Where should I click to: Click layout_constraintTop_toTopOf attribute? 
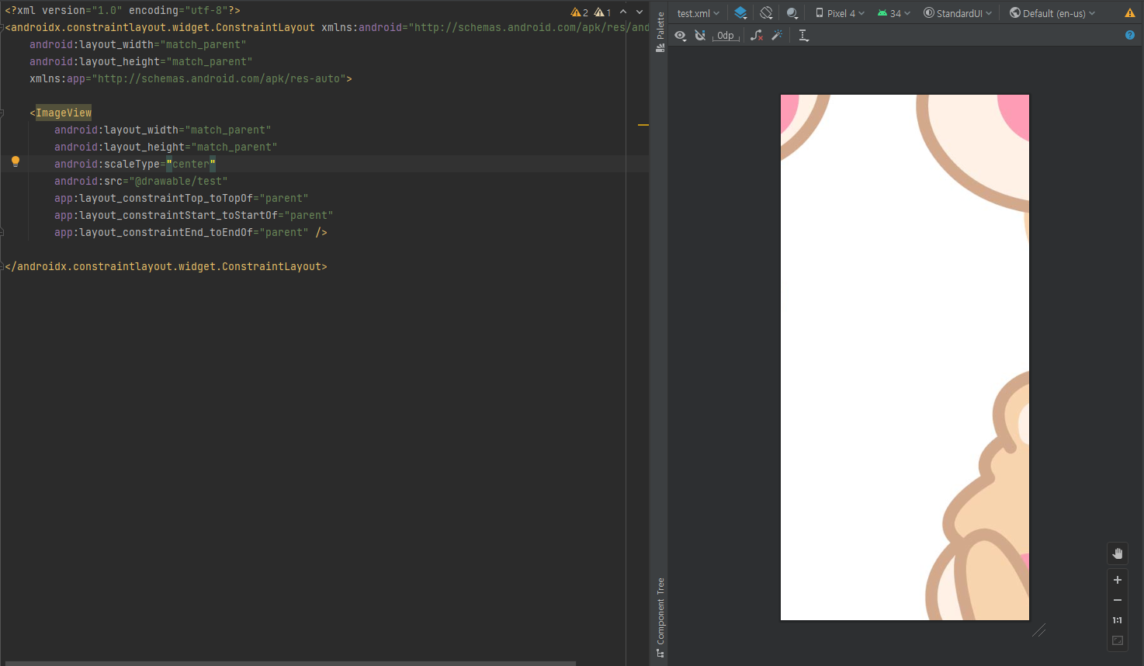click(182, 198)
